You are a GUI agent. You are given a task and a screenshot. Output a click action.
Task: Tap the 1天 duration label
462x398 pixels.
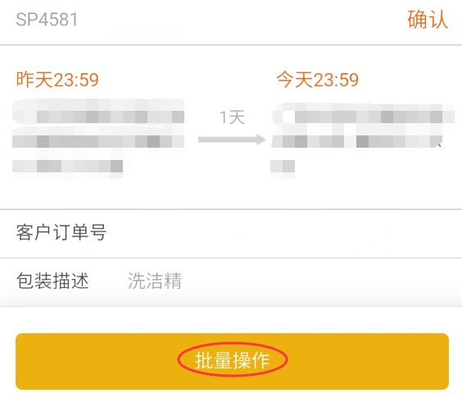(232, 117)
